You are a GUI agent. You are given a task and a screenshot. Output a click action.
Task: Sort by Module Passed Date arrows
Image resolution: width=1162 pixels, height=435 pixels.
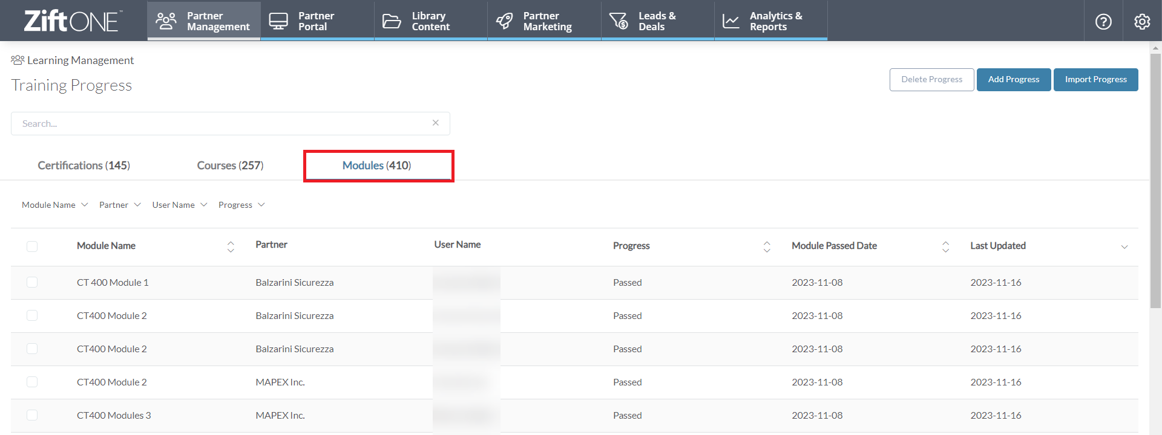pyautogui.click(x=945, y=246)
